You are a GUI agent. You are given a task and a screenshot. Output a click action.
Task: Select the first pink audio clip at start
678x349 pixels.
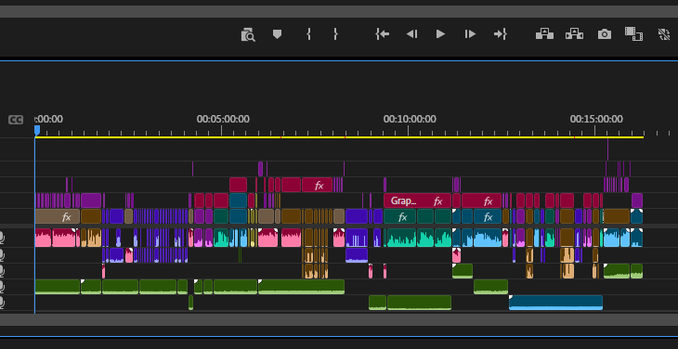point(43,238)
